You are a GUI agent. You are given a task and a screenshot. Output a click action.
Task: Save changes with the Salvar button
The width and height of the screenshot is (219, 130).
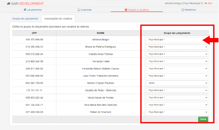pos(203,119)
